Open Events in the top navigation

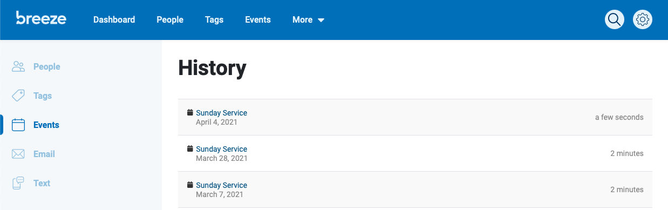pos(258,19)
